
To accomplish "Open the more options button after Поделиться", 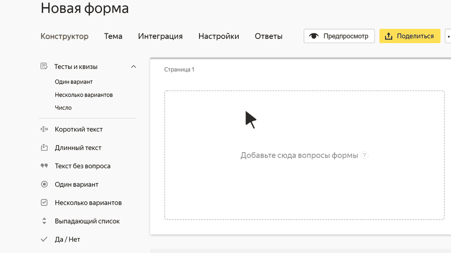I will click(448, 36).
